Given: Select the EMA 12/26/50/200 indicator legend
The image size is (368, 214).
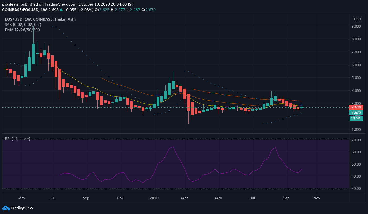Looking at the screenshot, I should pyautogui.click(x=22, y=30).
